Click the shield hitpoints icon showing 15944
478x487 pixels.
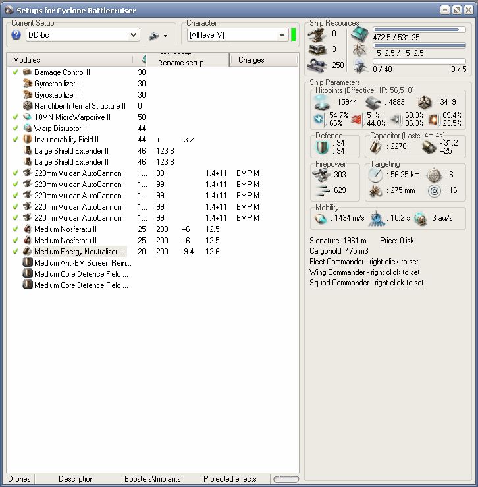[x=321, y=102]
